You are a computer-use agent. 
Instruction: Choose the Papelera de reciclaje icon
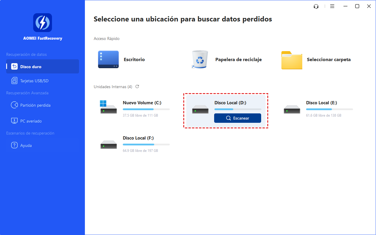[200, 60]
